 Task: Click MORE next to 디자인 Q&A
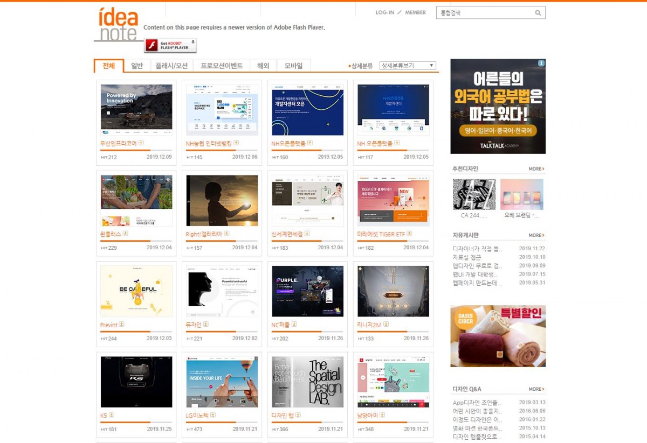coord(536,389)
